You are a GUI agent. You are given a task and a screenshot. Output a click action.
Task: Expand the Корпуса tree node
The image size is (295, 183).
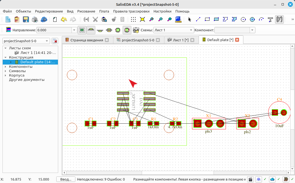[x=5, y=75]
